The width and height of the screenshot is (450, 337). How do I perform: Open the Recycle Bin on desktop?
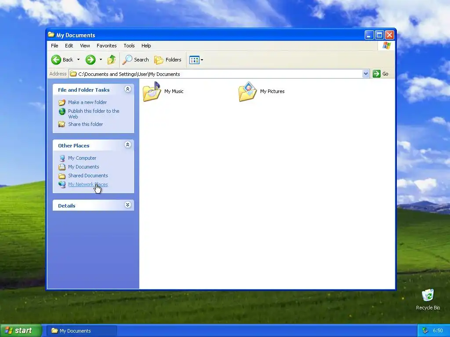click(428, 299)
